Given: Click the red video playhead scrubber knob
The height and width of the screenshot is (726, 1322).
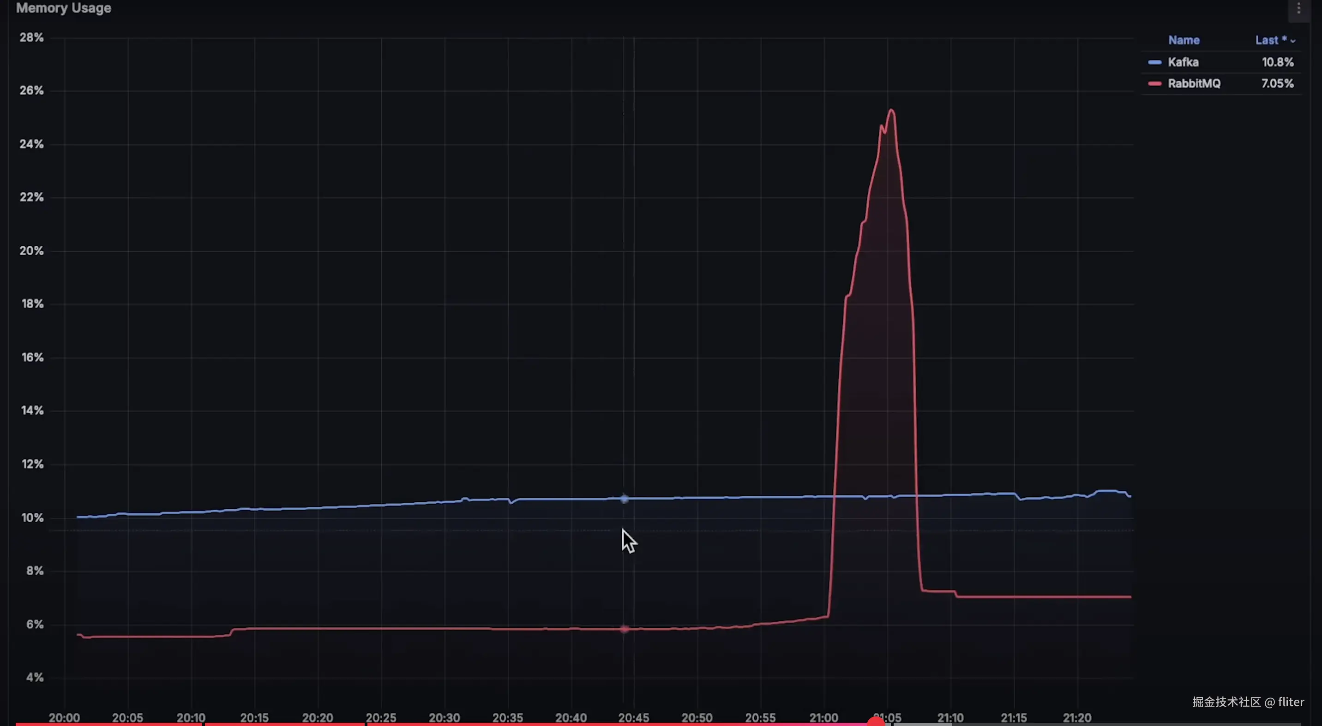Looking at the screenshot, I should coord(875,722).
